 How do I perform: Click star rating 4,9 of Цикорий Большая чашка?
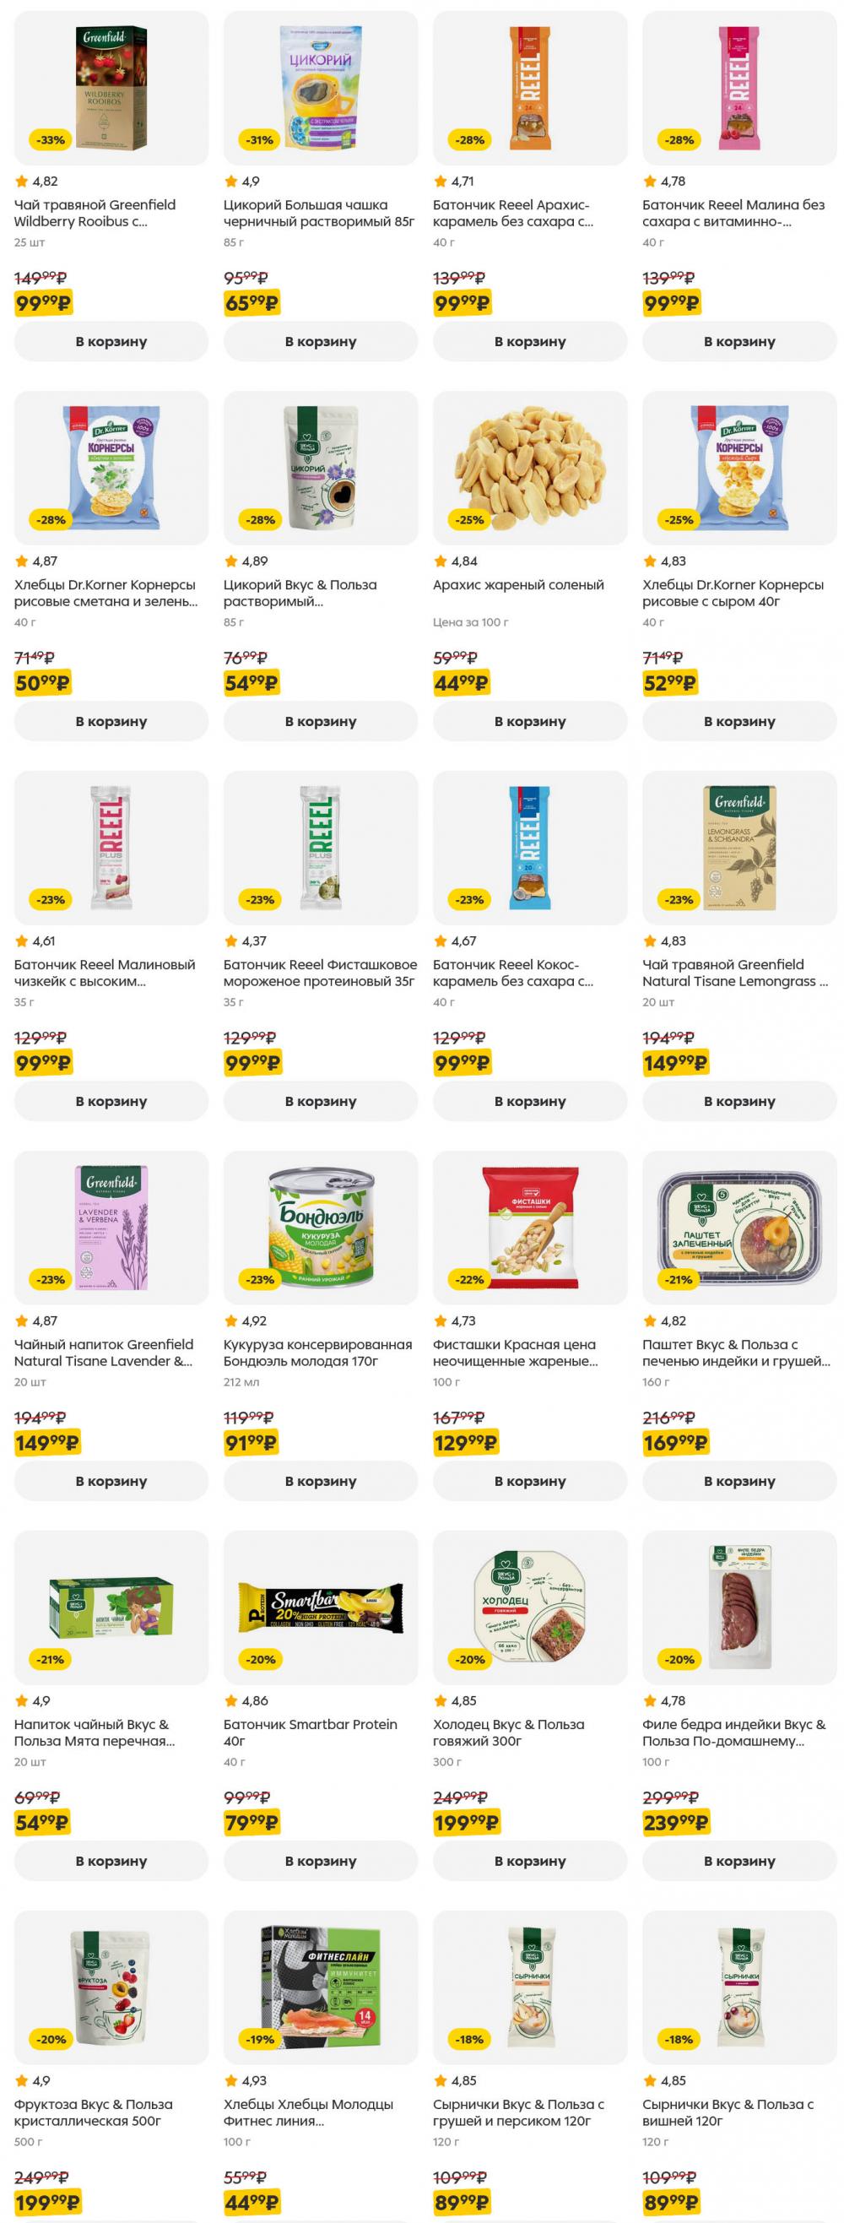point(241,182)
